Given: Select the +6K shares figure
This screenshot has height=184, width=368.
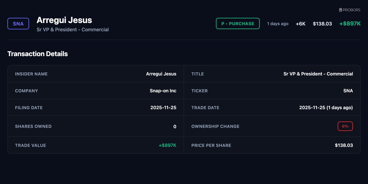Looking at the screenshot, I should (301, 24).
